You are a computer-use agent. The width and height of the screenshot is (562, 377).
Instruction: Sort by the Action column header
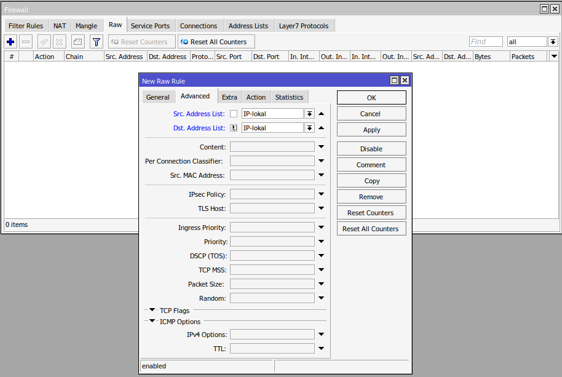click(49, 57)
